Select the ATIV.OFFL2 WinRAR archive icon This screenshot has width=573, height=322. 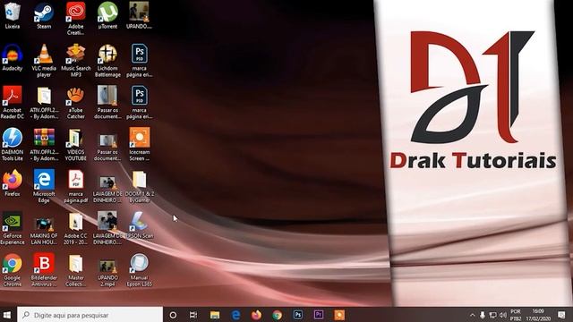pyautogui.click(x=44, y=145)
